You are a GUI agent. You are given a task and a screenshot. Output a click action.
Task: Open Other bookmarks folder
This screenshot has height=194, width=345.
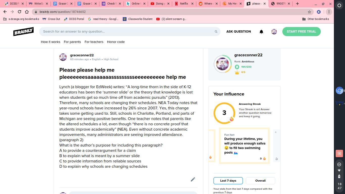pyautogui.click(x=315, y=19)
